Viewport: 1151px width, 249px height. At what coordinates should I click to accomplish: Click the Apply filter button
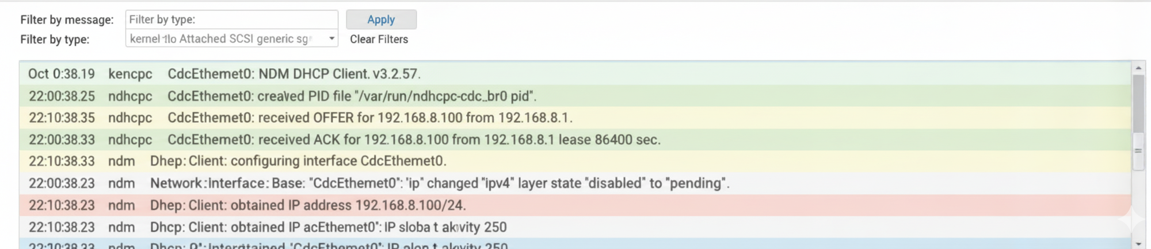click(x=381, y=20)
